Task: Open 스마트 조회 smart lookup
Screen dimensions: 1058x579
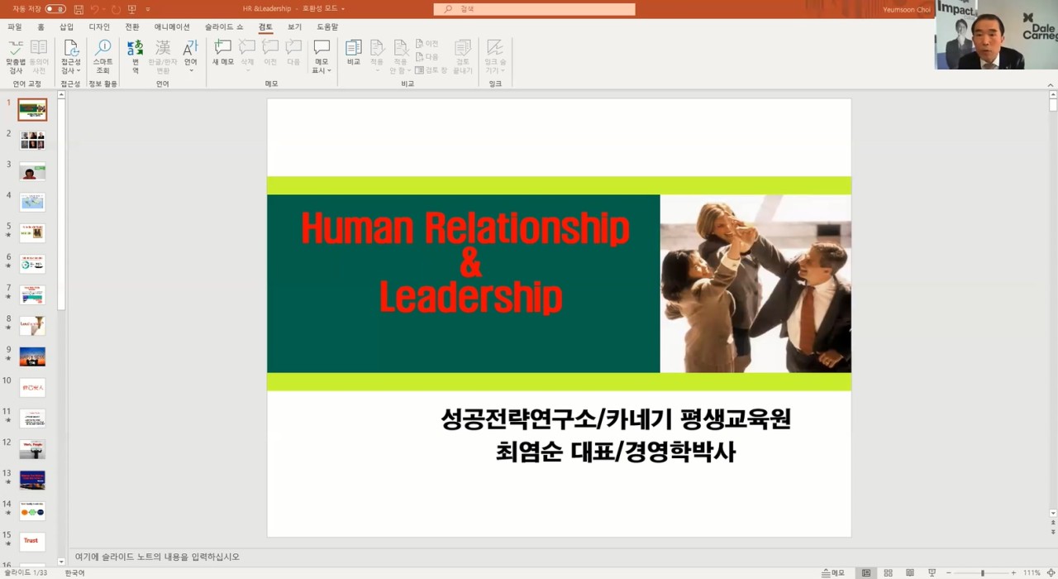Action: [x=102, y=57]
